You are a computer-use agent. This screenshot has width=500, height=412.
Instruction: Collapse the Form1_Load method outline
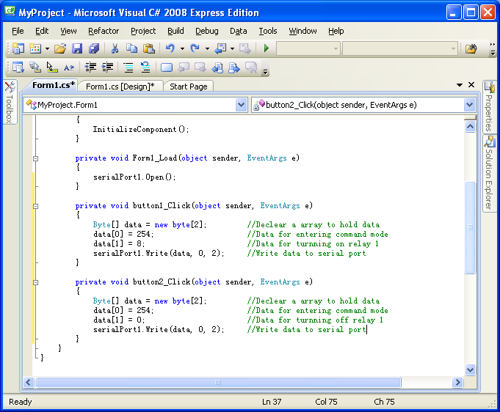tap(36, 158)
